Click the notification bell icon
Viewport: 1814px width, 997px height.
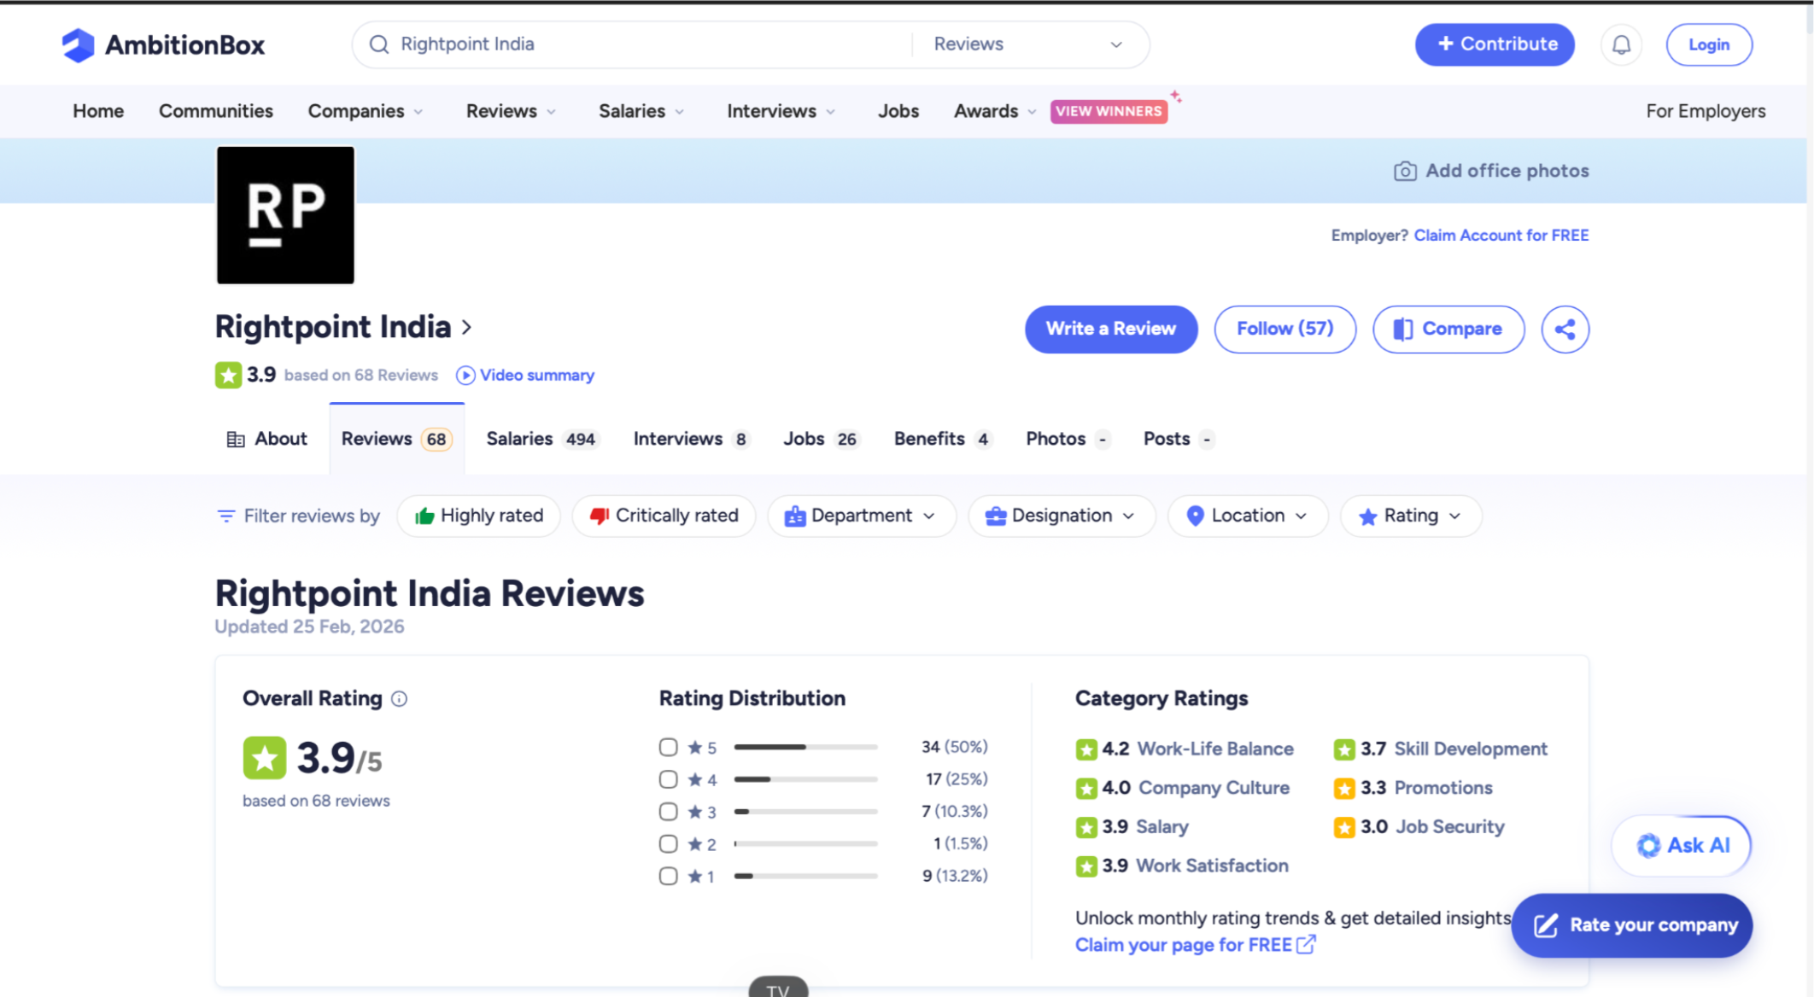point(1621,44)
